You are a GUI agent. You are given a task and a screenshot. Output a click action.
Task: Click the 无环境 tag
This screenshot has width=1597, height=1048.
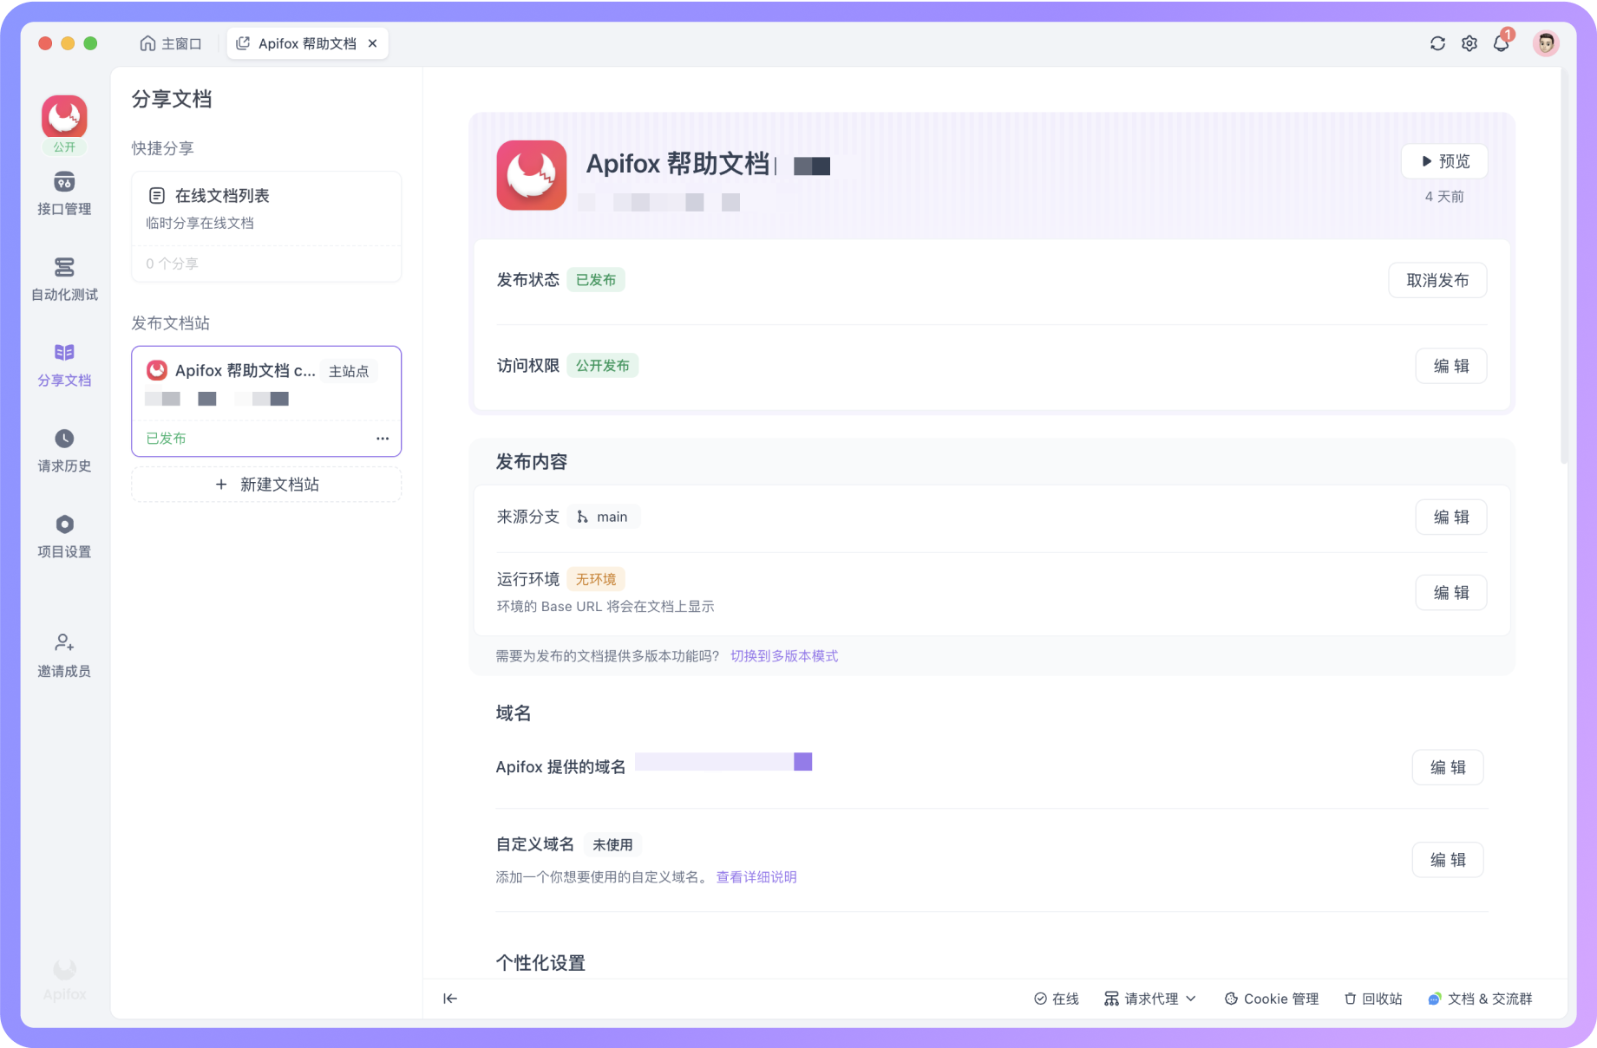pos(596,579)
